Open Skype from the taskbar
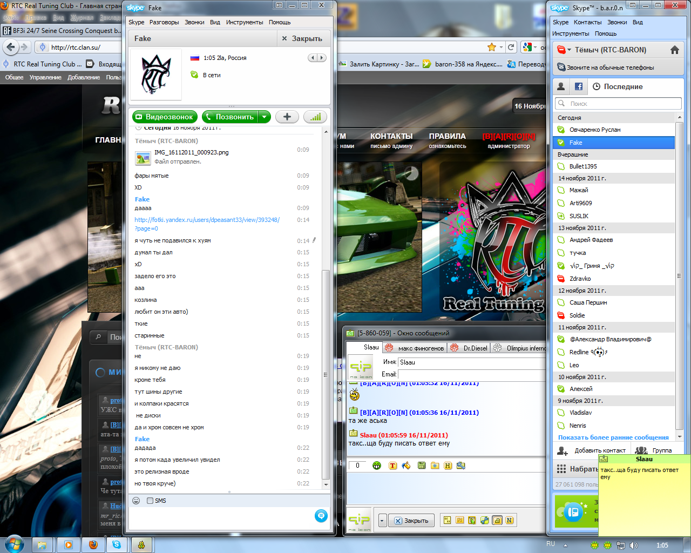This screenshot has height=553, width=691. pos(117,545)
